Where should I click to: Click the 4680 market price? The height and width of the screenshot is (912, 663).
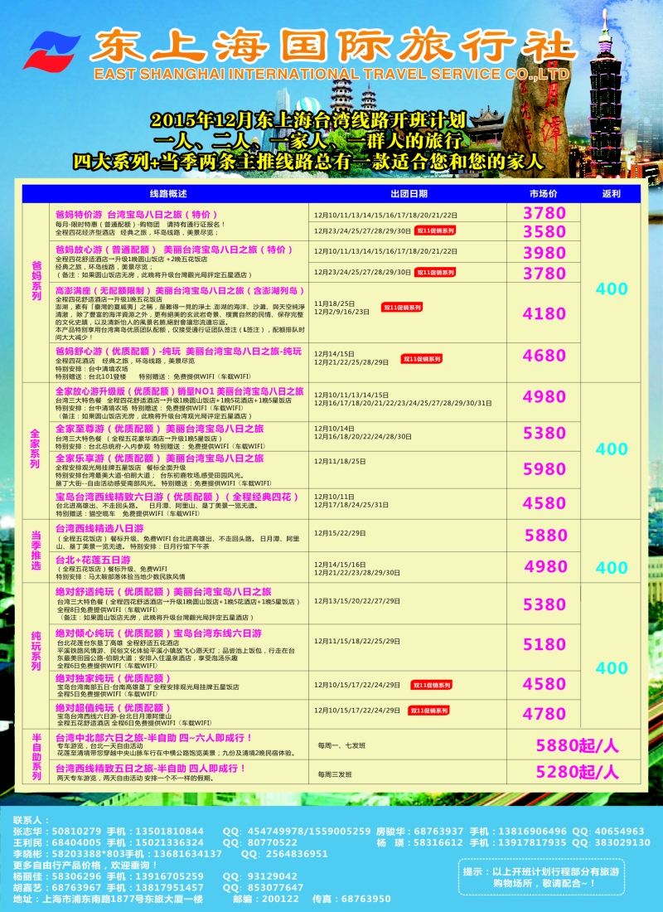[544, 356]
